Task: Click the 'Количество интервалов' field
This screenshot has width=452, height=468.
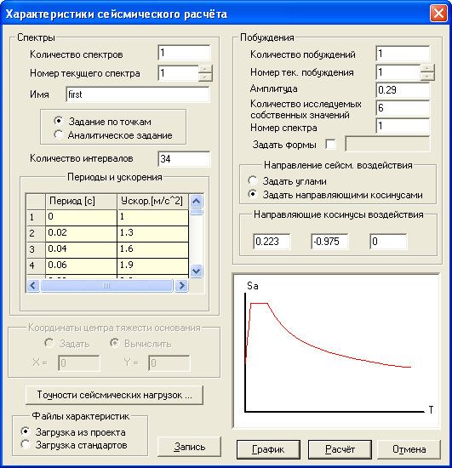Action: tap(184, 159)
